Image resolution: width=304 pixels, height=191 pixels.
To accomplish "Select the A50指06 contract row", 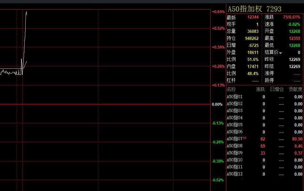I will [x=265, y=132].
